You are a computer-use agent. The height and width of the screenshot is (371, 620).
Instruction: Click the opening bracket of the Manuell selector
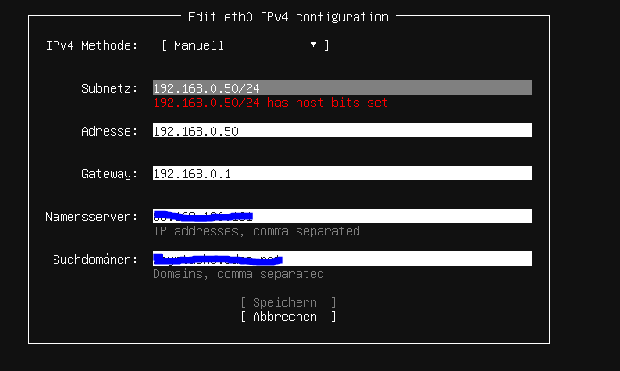coord(165,45)
